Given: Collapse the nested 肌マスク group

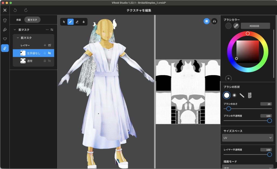Looking at the screenshot, I should click(18, 38).
